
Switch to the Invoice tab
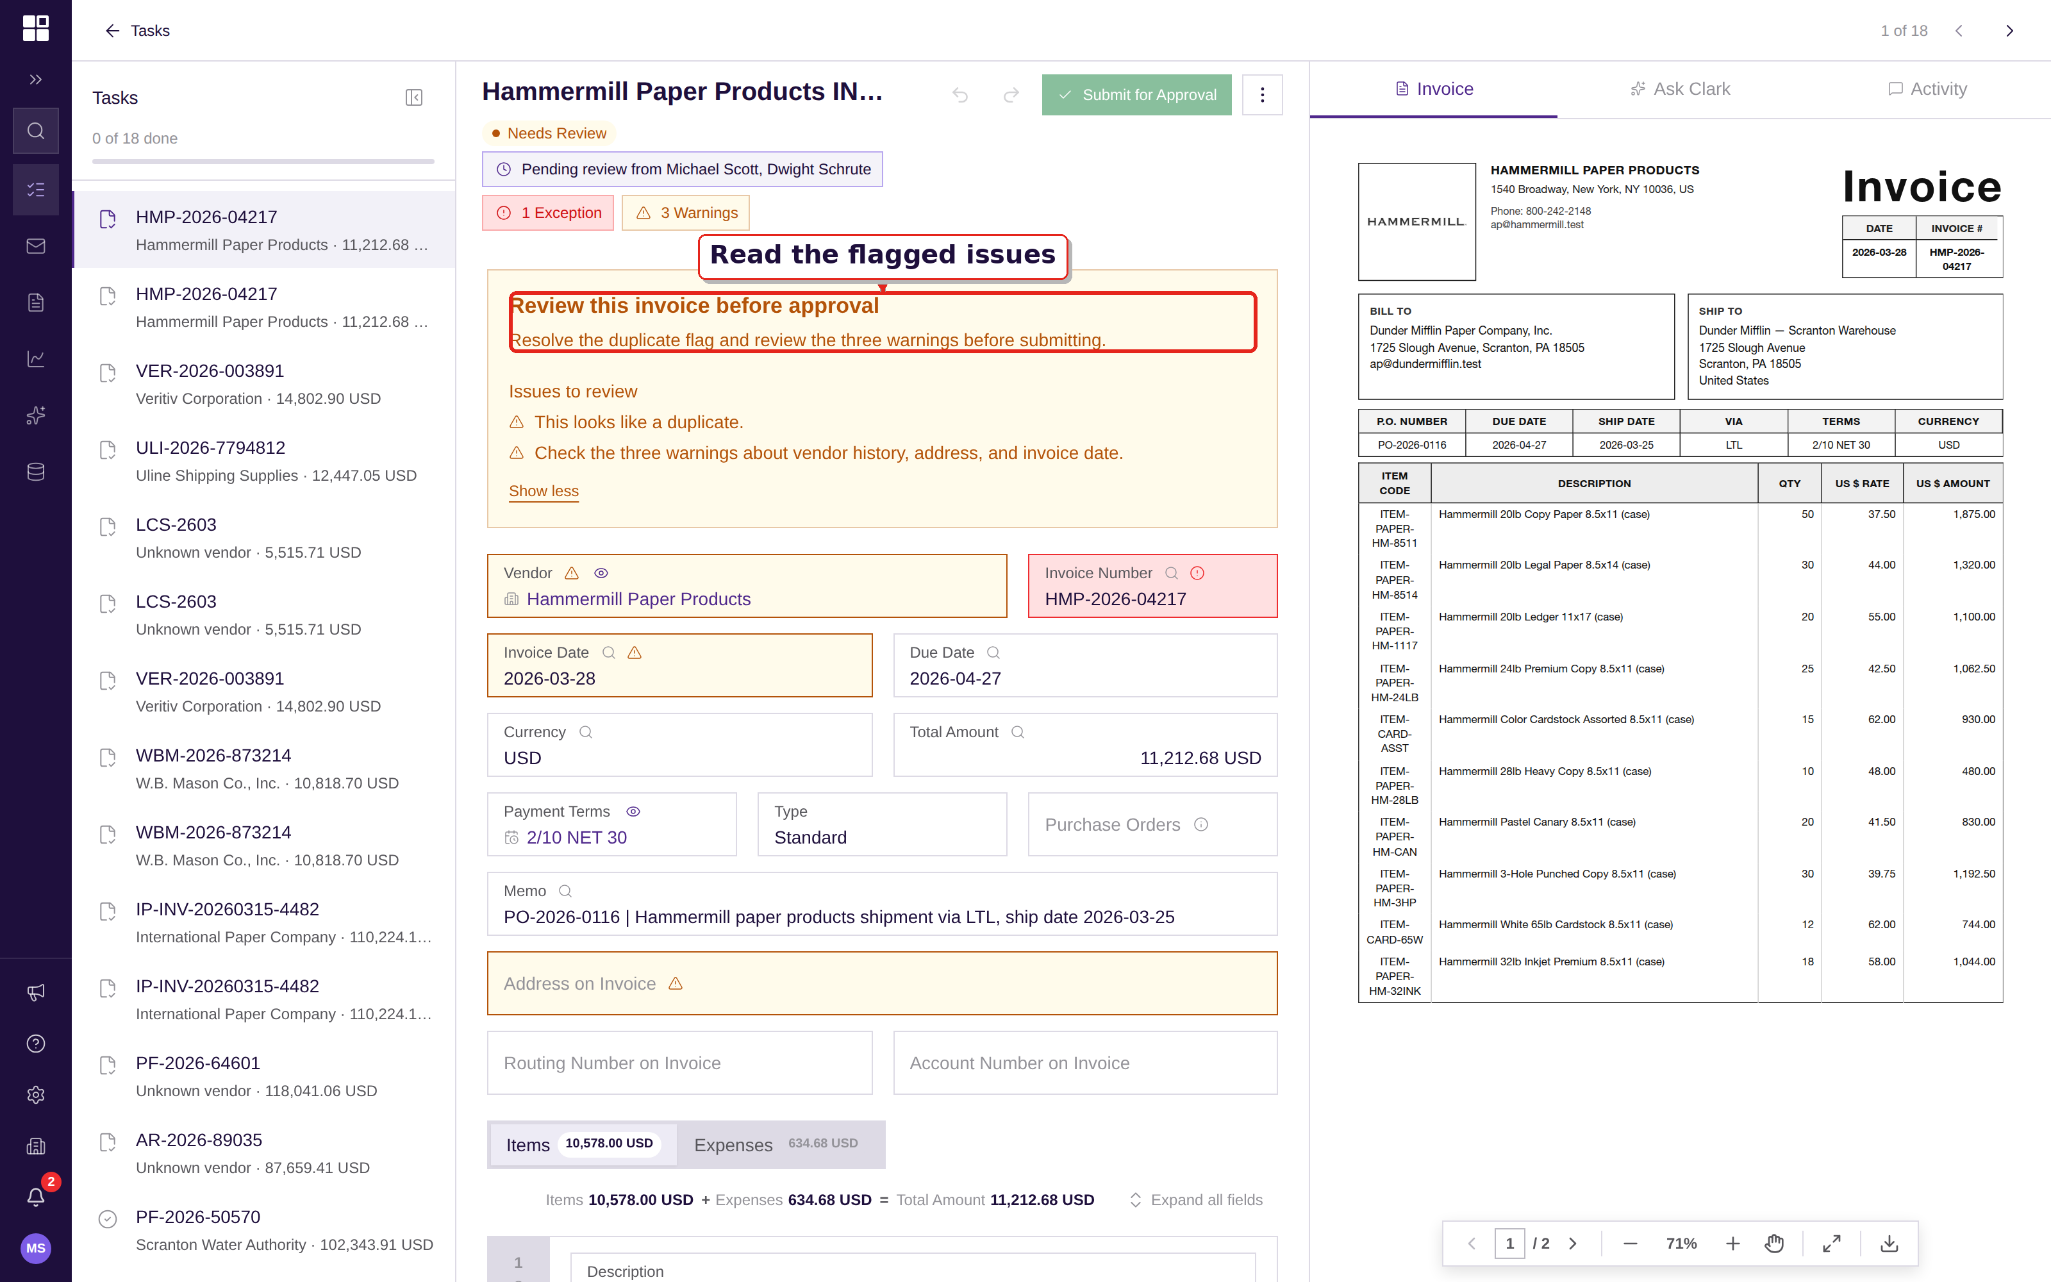pos(1433,89)
